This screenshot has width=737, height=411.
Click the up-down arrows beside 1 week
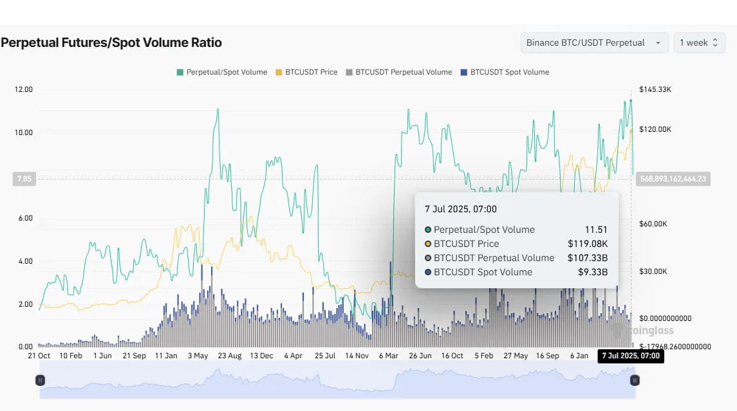pyautogui.click(x=715, y=42)
